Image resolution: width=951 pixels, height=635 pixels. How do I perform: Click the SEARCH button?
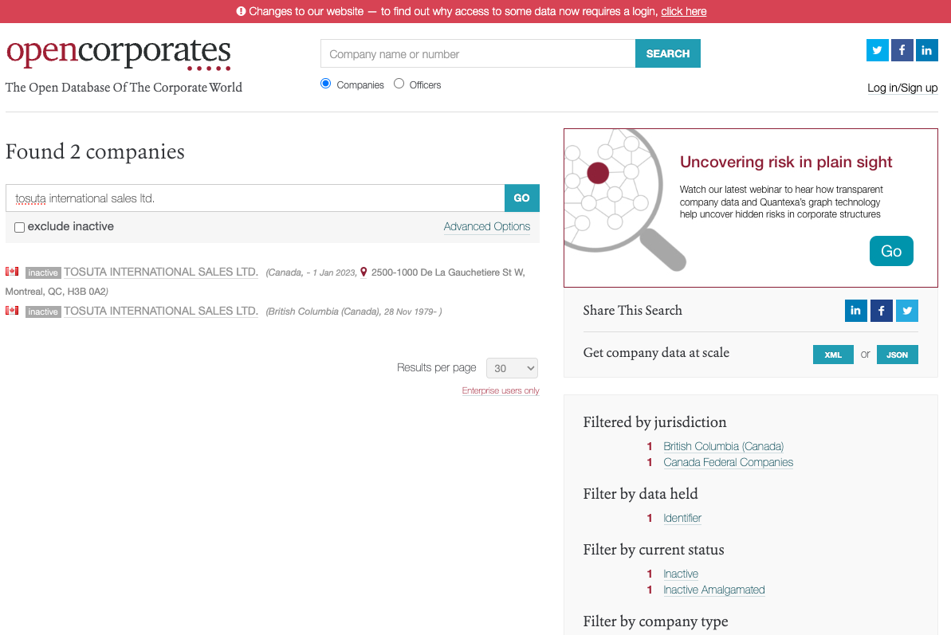click(x=668, y=53)
